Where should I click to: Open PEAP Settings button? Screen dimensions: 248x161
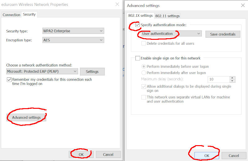pyautogui.click(x=92, y=72)
